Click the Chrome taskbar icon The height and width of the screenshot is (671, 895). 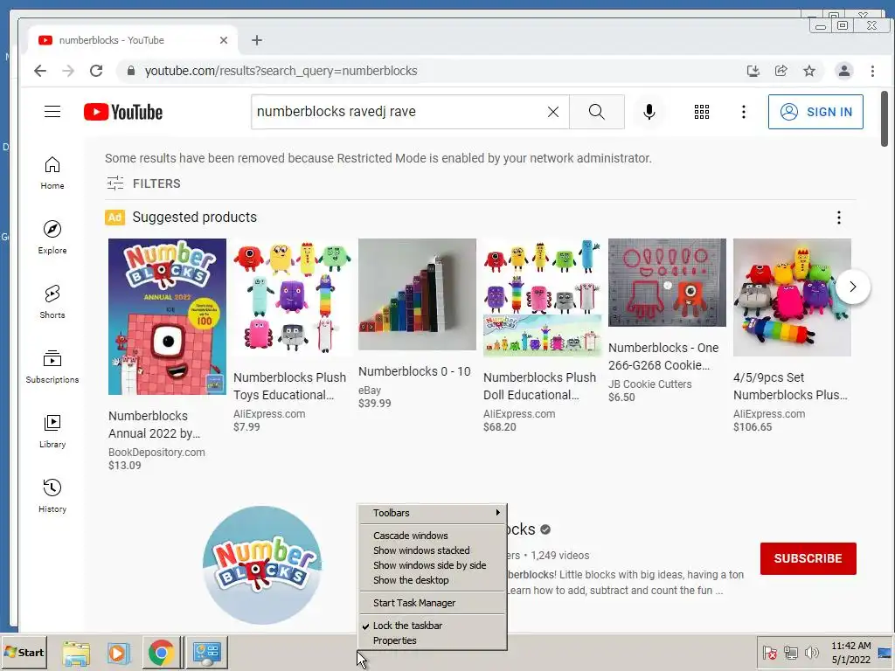[162, 652]
